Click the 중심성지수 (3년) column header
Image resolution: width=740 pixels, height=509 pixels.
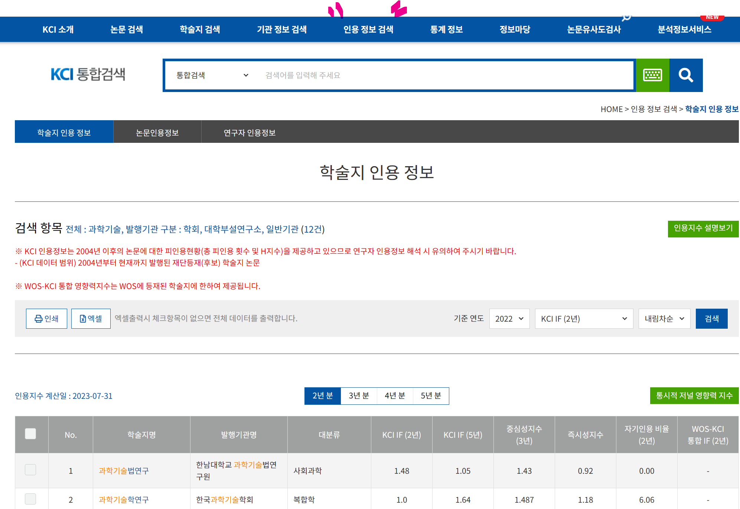(524, 435)
